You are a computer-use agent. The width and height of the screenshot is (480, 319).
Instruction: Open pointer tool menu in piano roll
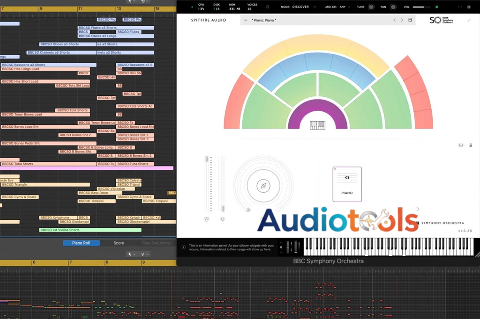(132, 254)
